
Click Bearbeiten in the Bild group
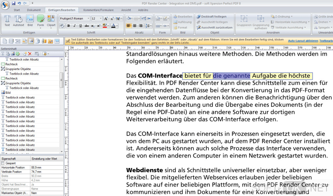(x=182, y=17)
